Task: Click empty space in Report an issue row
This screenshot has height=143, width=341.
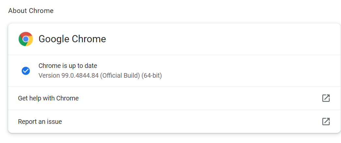Action: tap(196, 122)
